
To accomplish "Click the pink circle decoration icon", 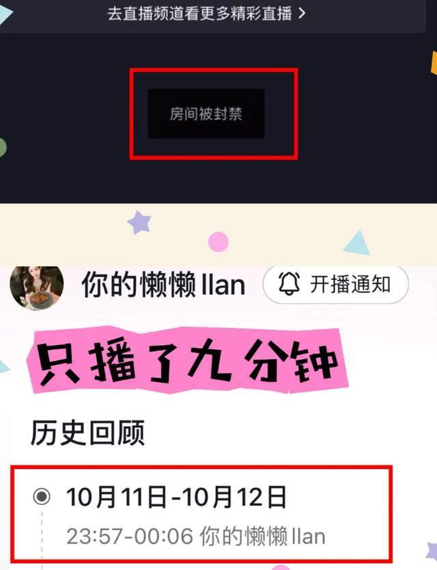I will click(x=218, y=242).
